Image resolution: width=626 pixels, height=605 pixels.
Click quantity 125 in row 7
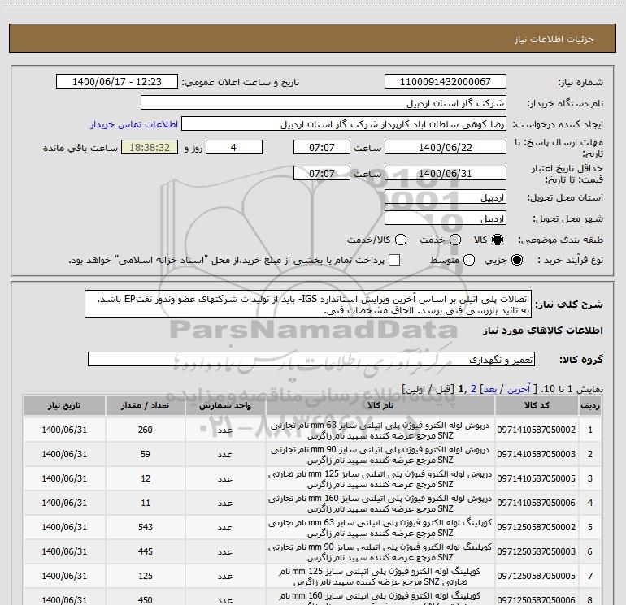pos(146,576)
